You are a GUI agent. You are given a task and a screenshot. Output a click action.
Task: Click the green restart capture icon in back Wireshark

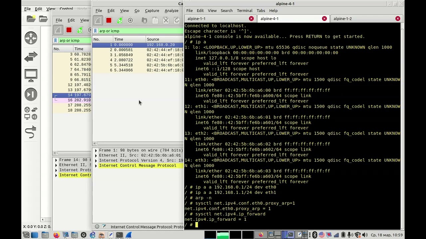point(80,30)
